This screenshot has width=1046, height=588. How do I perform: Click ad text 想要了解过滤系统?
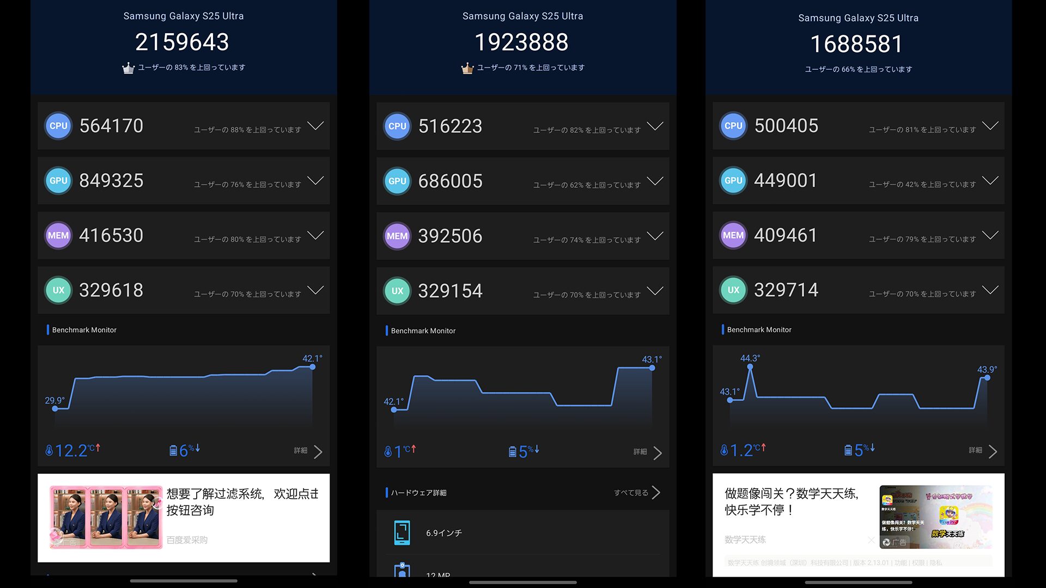(x=215, y=494)
